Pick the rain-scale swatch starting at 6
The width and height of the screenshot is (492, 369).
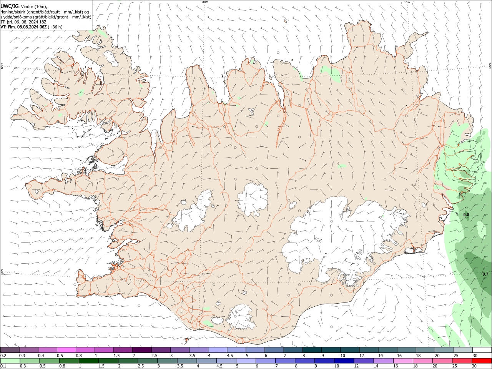(x=265, y=361)
